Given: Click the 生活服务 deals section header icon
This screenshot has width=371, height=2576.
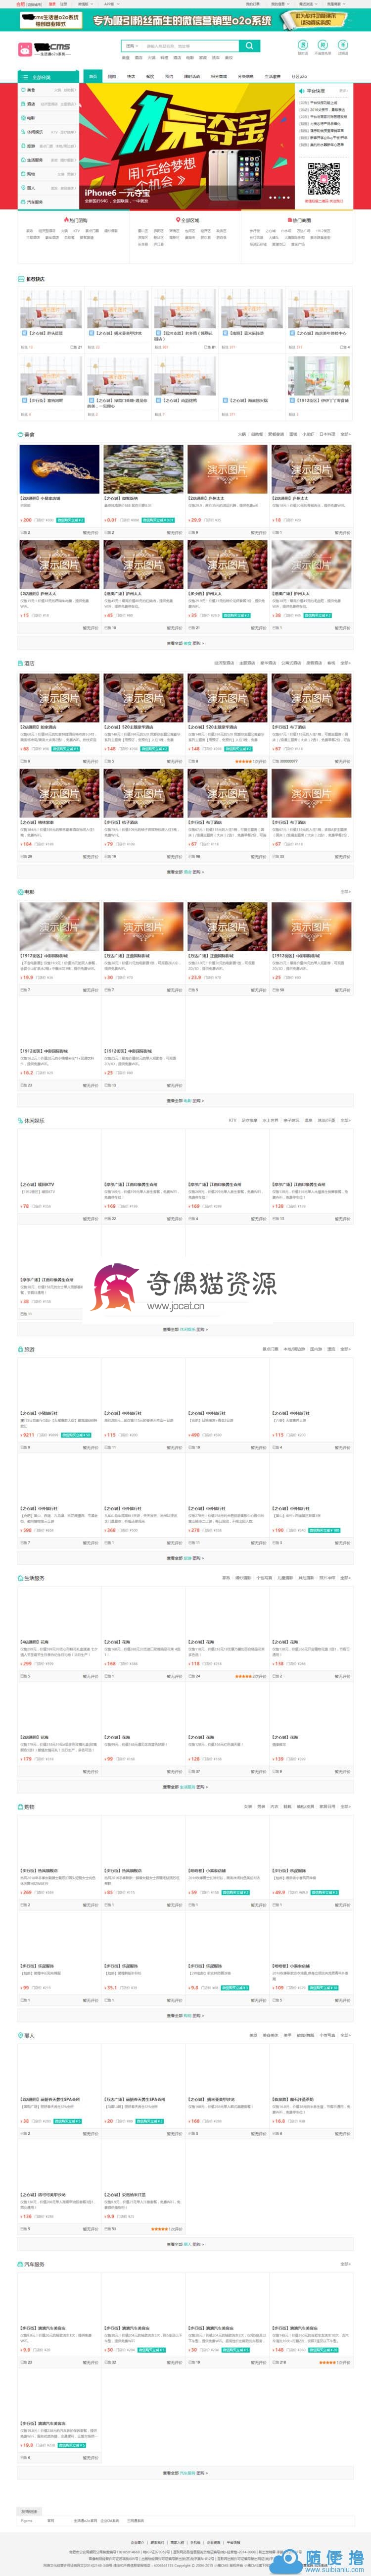Looking at the screenshot, I should (x=20, y=1578).
